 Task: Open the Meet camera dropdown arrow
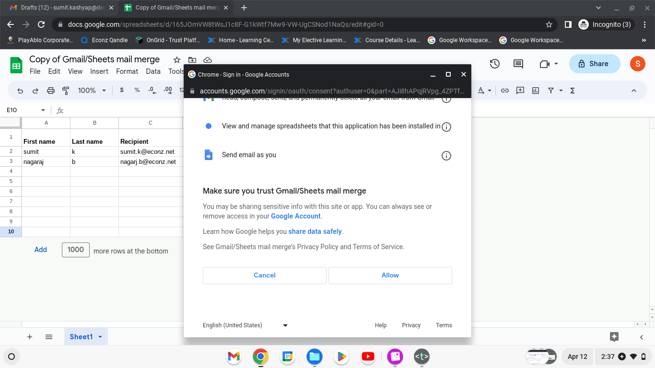pyautogui.click(x=556, y=64)
